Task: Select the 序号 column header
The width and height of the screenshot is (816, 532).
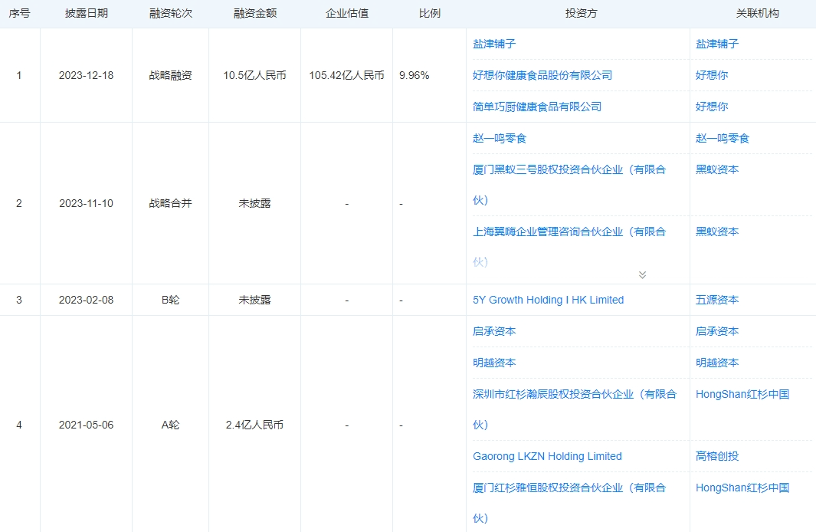Action: pos(19,14)
